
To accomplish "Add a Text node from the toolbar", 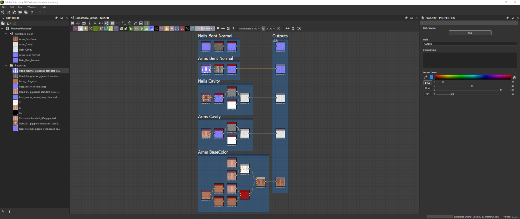I will pyautogui.click(x=172, y=29).
